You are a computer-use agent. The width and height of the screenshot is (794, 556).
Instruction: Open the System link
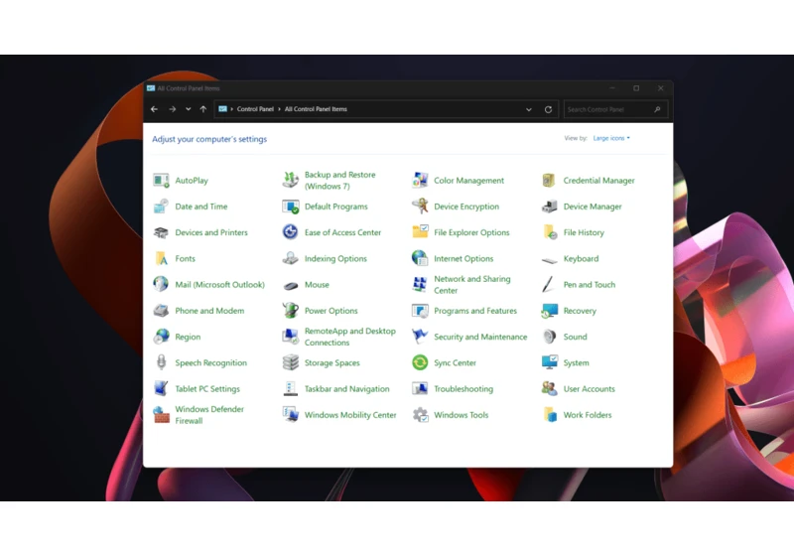tap(576, 363)
